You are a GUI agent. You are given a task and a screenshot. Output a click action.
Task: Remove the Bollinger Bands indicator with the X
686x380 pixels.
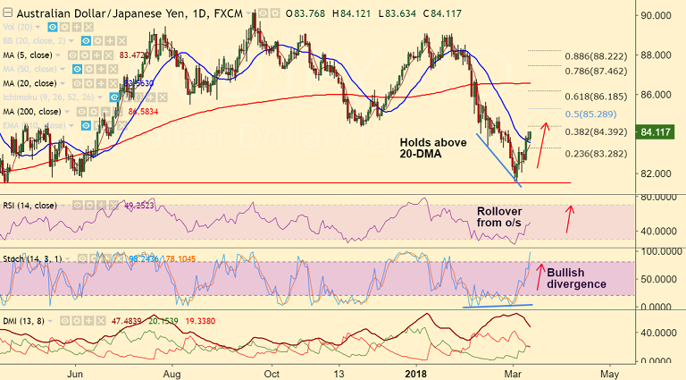tap(122, 41)
